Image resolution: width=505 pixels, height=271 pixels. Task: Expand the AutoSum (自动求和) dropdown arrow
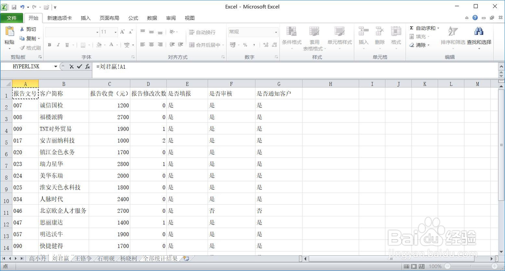pyautogui.click(x=438, y=28)
